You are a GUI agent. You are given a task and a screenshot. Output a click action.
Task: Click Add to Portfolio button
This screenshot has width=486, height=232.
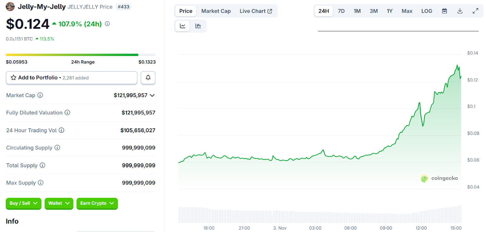click(71, 78)
